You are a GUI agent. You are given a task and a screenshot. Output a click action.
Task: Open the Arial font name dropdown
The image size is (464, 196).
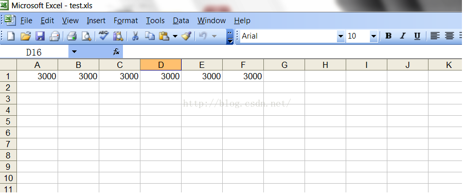(x=341, y=37)
